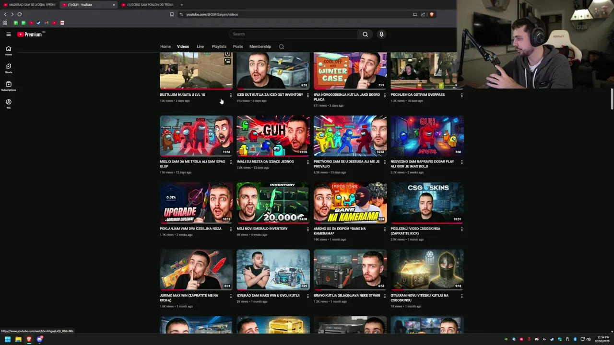The image size is (614, 345).
Task: Switch to MASKIRAO SAM SE U DEDU tab
Action: 29,5
